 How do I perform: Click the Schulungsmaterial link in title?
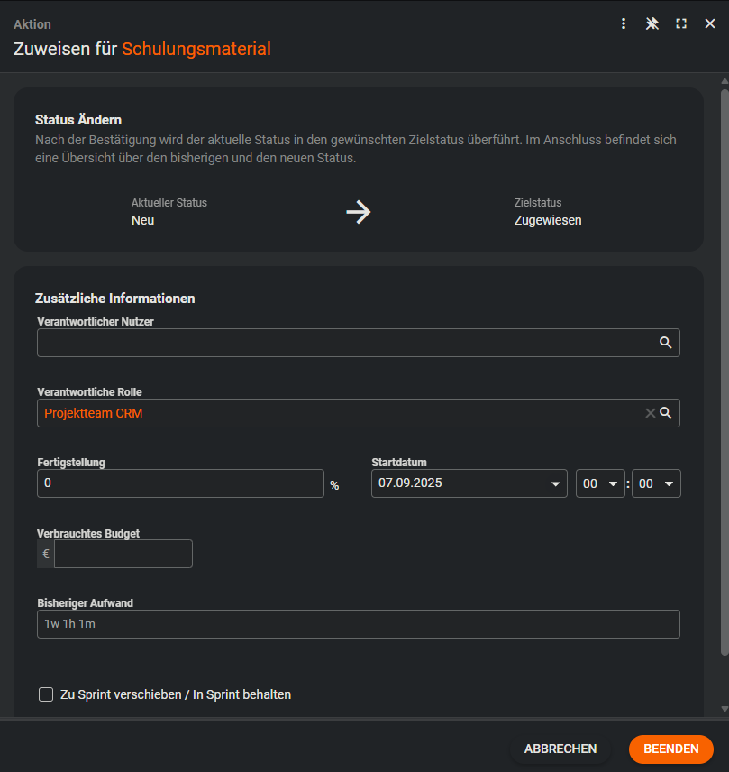(x=196, y=49)
